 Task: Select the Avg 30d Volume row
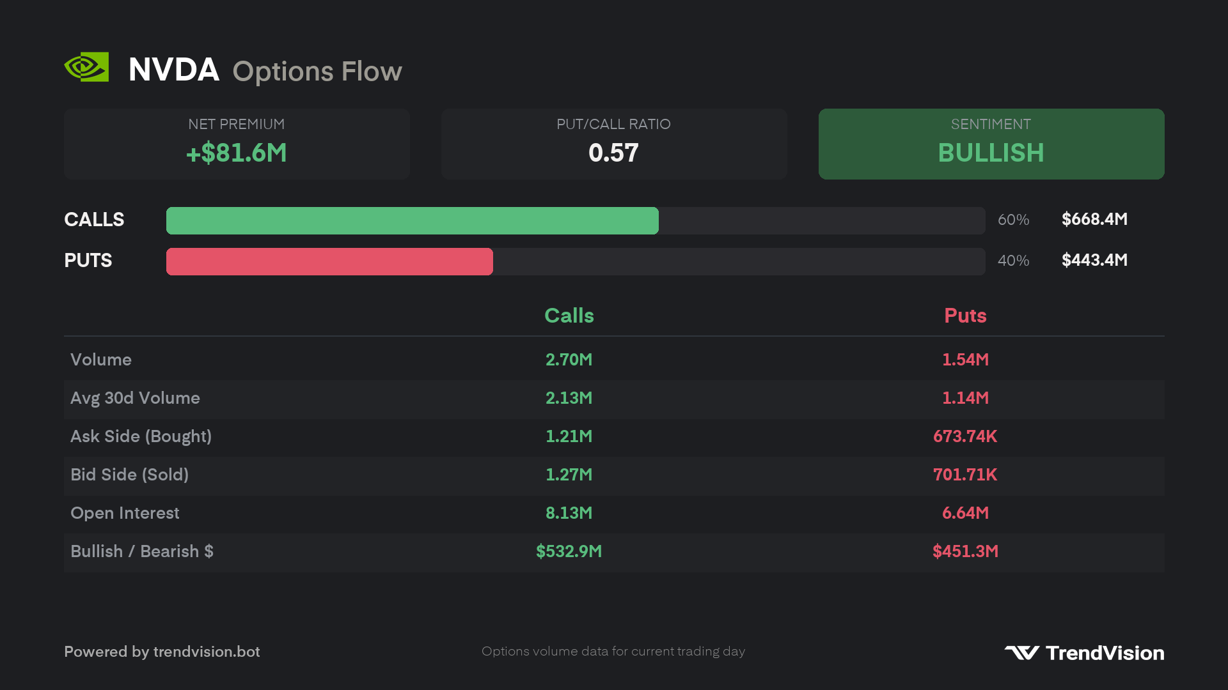coord(614,399)
